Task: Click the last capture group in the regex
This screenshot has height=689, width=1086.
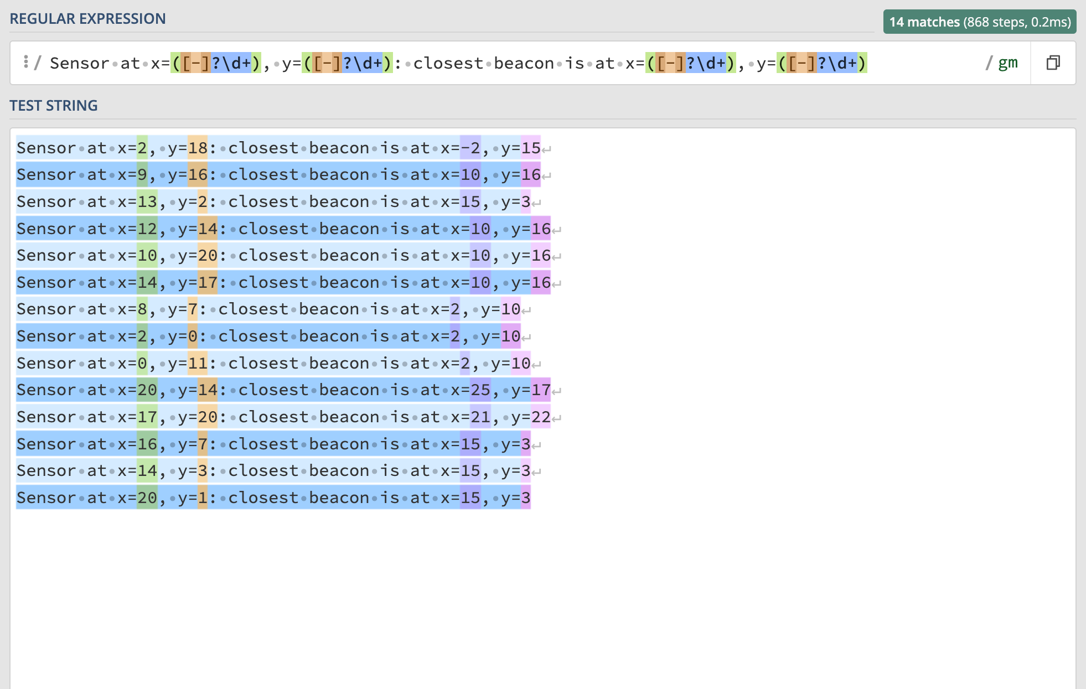Action: coord(822,63)
